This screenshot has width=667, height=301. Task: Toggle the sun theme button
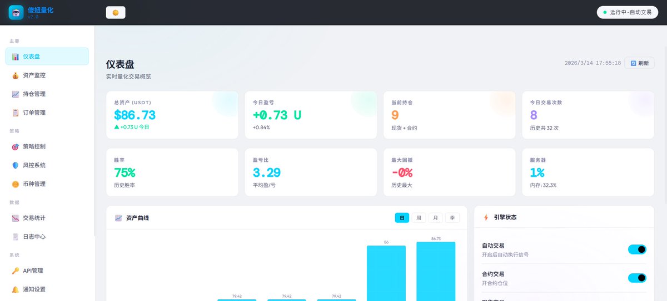[x=116, y=12]
